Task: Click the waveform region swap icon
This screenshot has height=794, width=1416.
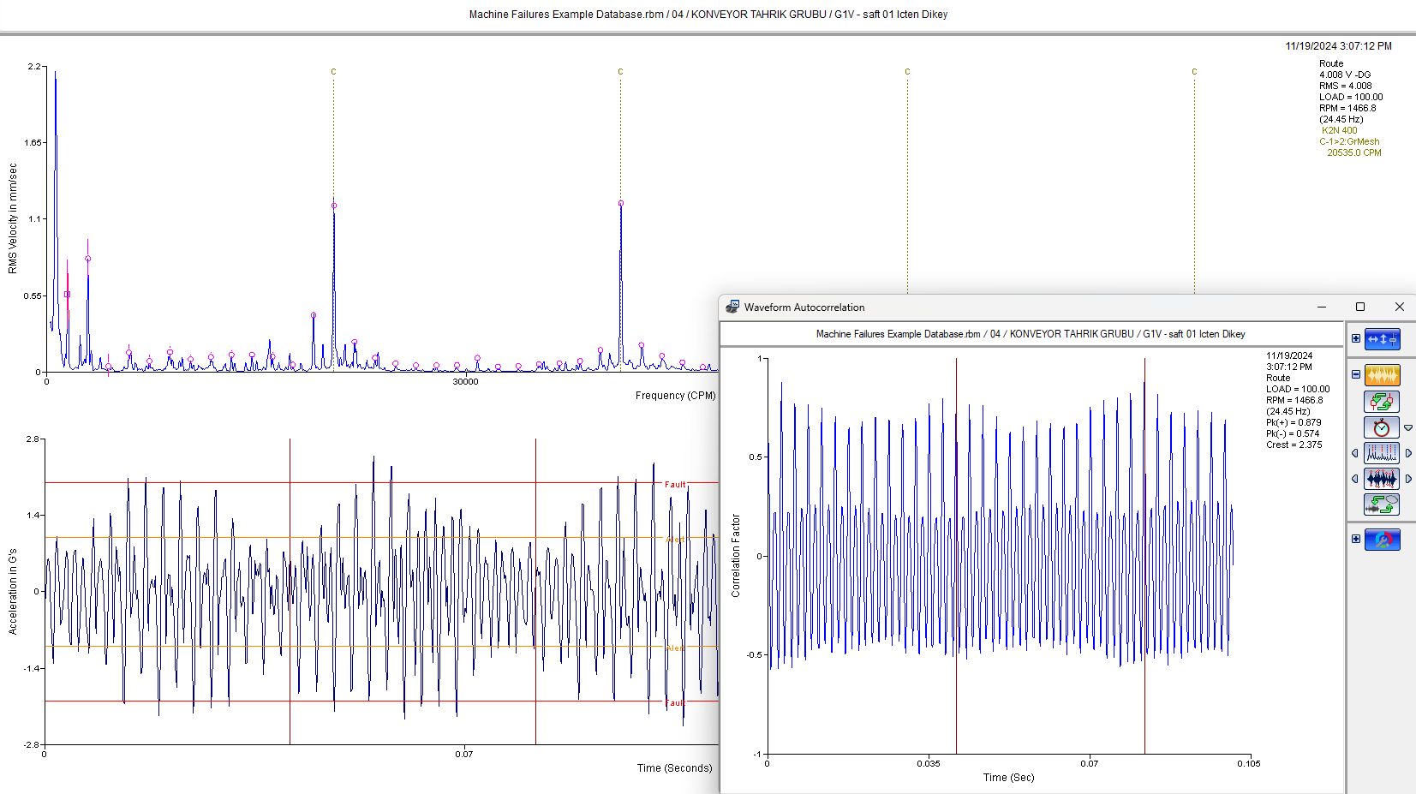Action: coord(1382,504)
